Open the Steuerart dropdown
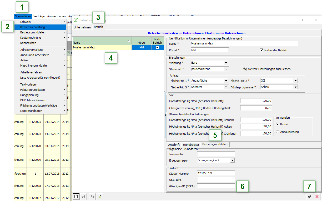Screen dimensions: 322x201 pos(226,69)
